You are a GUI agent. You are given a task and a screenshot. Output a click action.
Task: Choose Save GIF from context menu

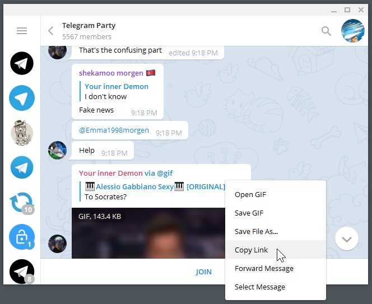(276, 213)
